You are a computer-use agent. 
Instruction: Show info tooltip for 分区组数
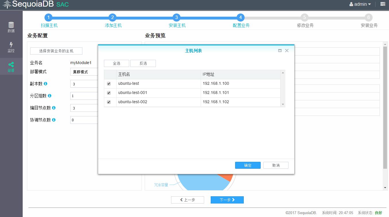[49, 96]
